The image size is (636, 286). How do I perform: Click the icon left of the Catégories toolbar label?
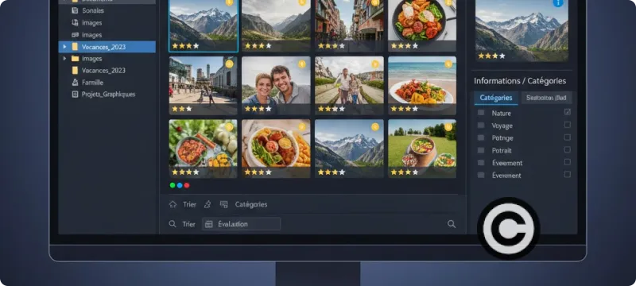coord(224,204)
